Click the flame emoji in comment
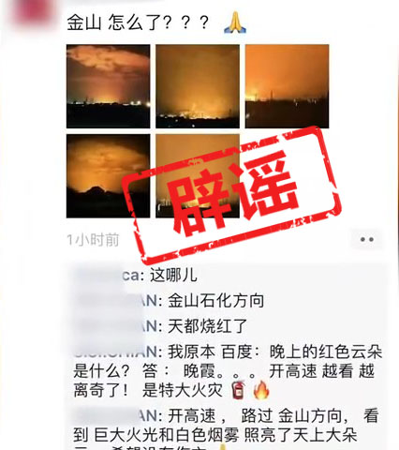Image resolution: width=399 pixels, height=450 pixels. pos(261,390)
